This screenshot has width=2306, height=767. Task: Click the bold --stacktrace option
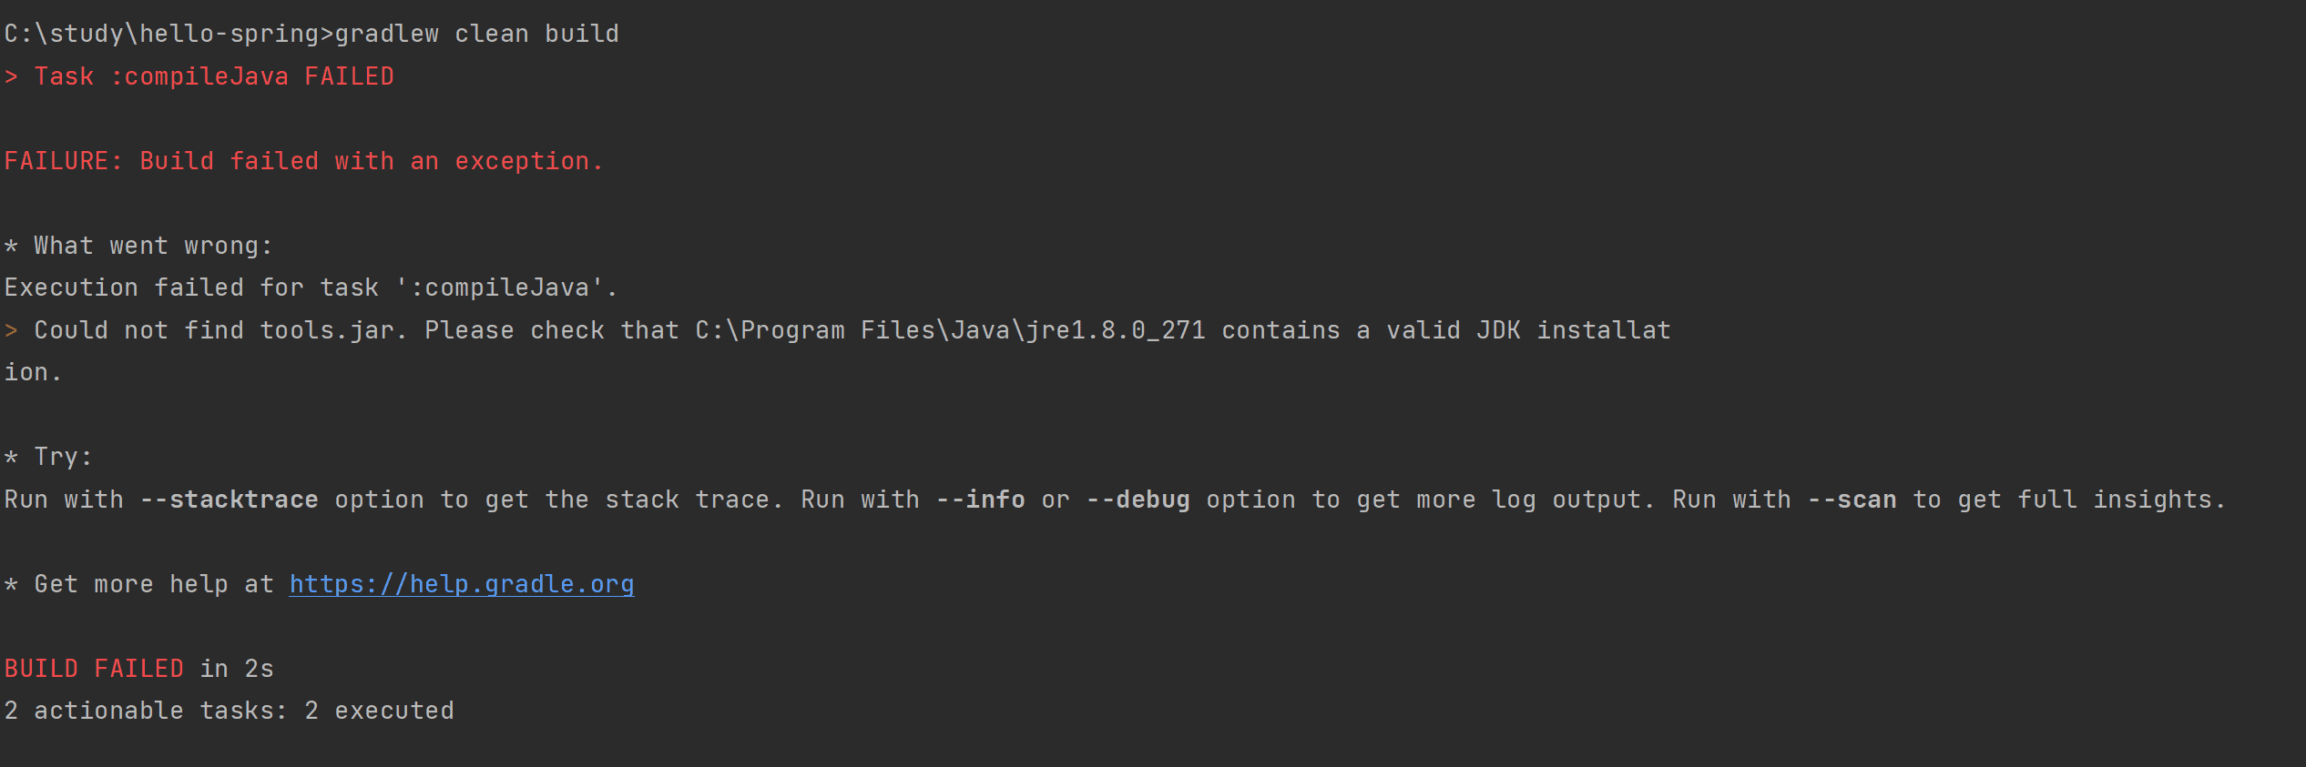(x=229, y=500)
